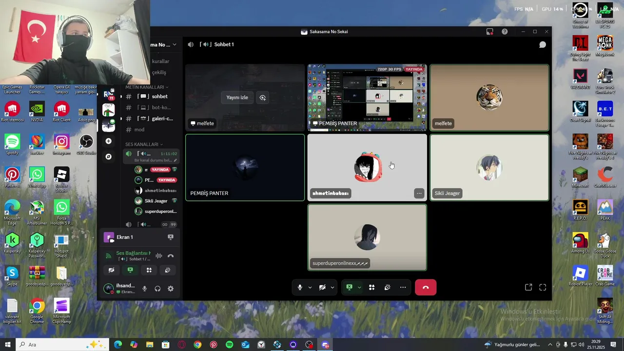This screenshot has height=351, width=624.
Task: Open the 'bot-ko...' text channel
Action: [152, 107]
